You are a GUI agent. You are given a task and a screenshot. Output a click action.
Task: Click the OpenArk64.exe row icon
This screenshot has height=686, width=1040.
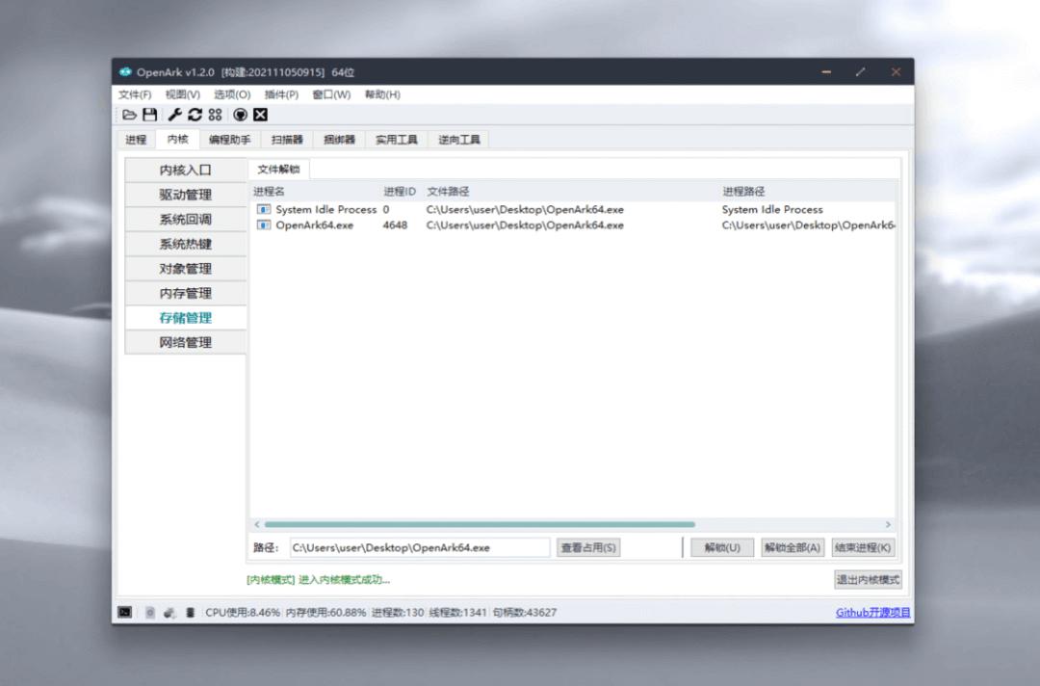pyautogui.click(x=263, y=224)
